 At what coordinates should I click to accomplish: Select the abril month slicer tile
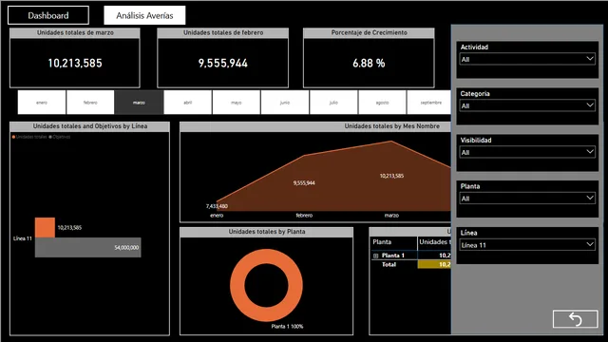[188, 103]
